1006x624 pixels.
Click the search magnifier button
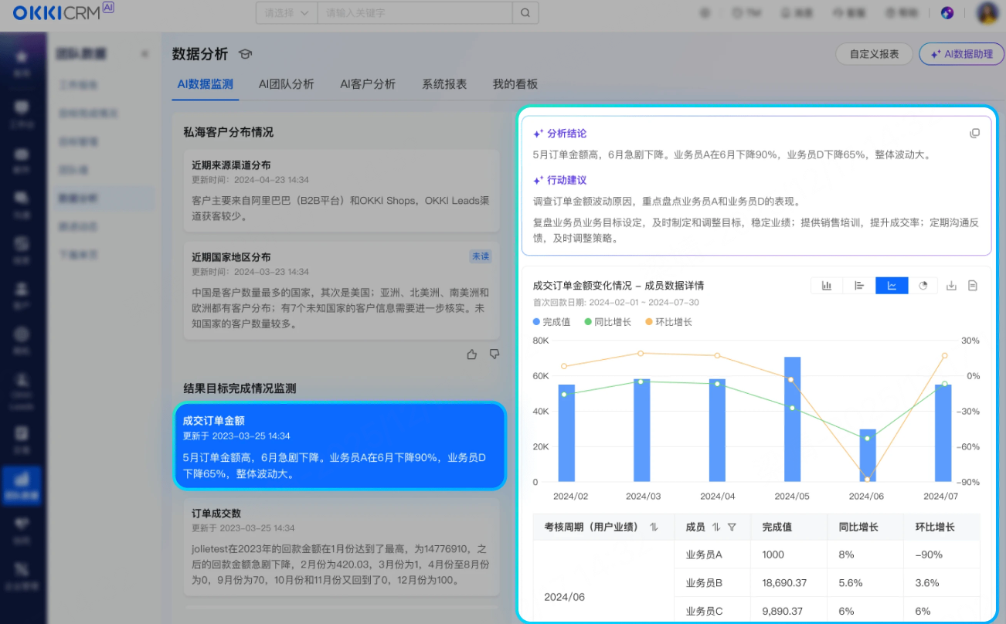(x=525, y=13)
